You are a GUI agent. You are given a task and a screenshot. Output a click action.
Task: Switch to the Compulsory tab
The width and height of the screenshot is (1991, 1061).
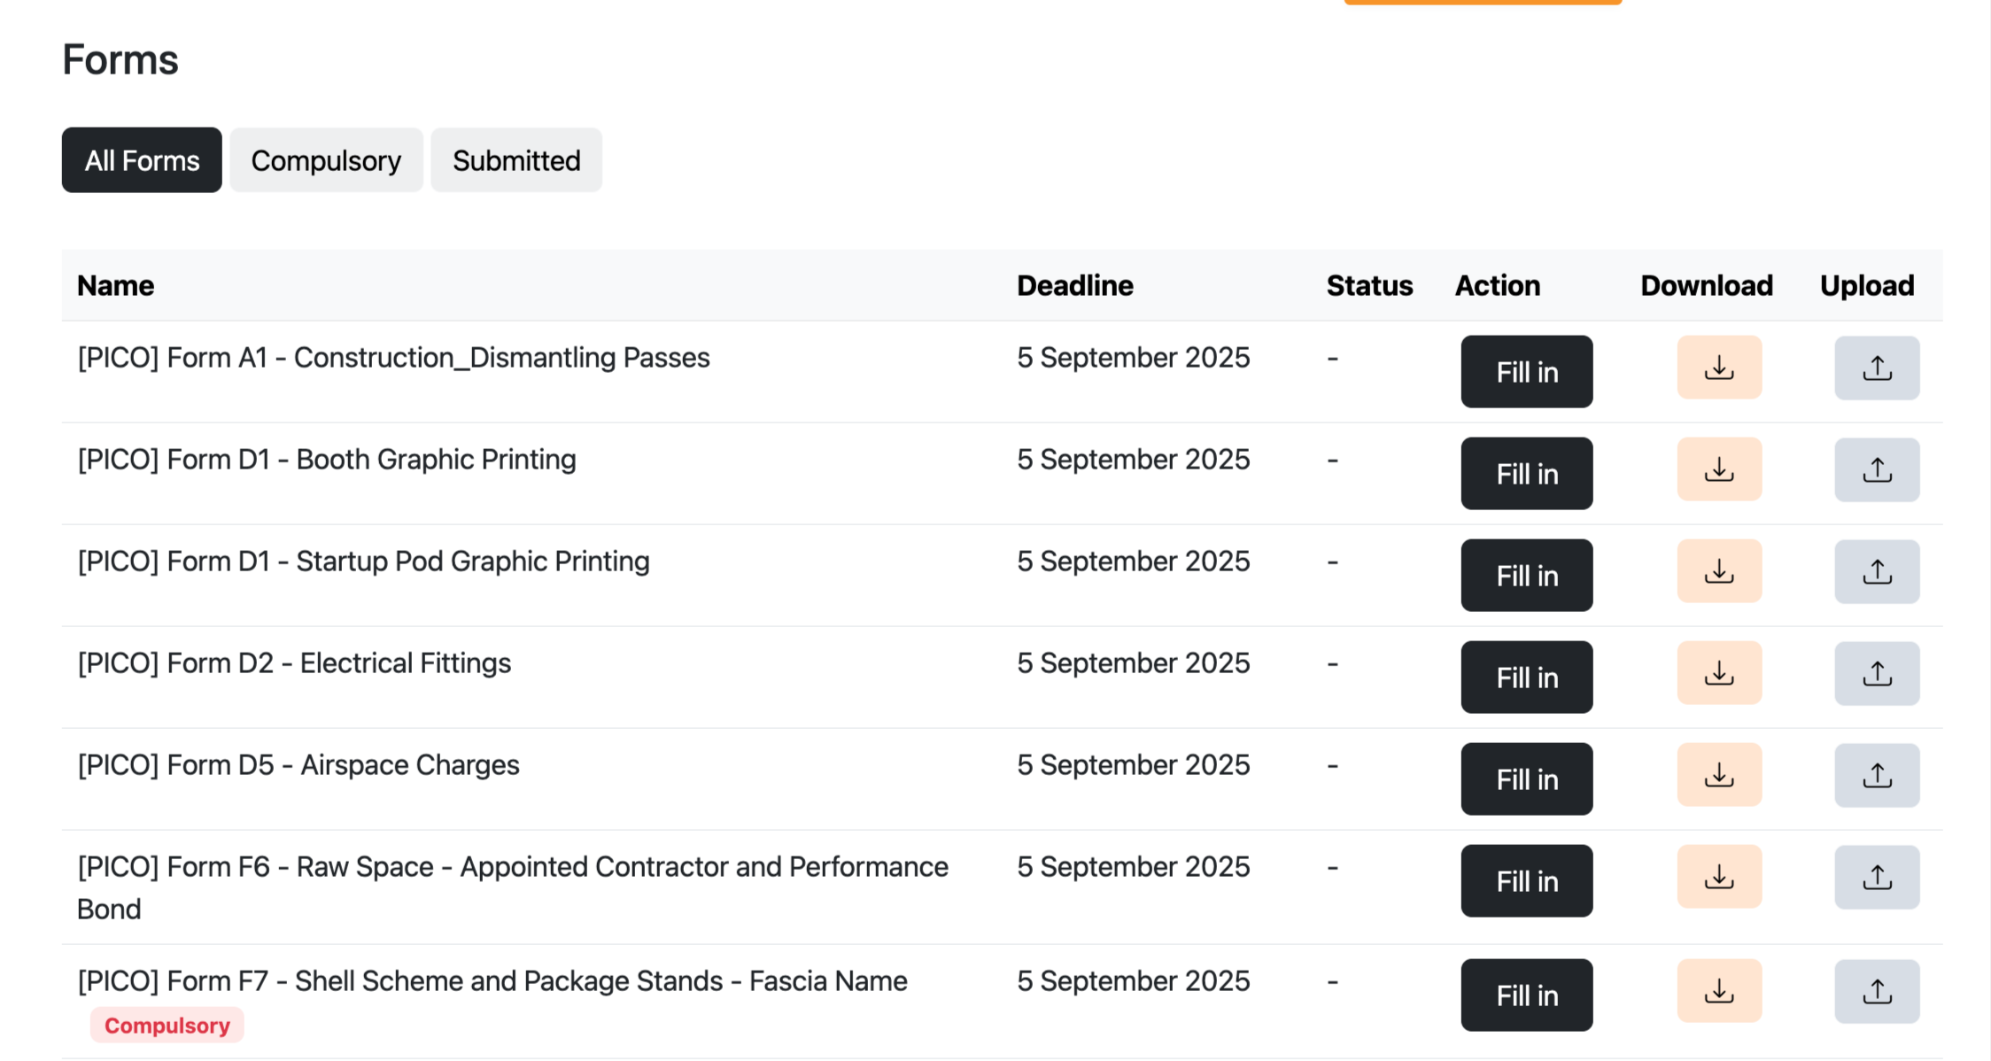[x=326, y=160]
